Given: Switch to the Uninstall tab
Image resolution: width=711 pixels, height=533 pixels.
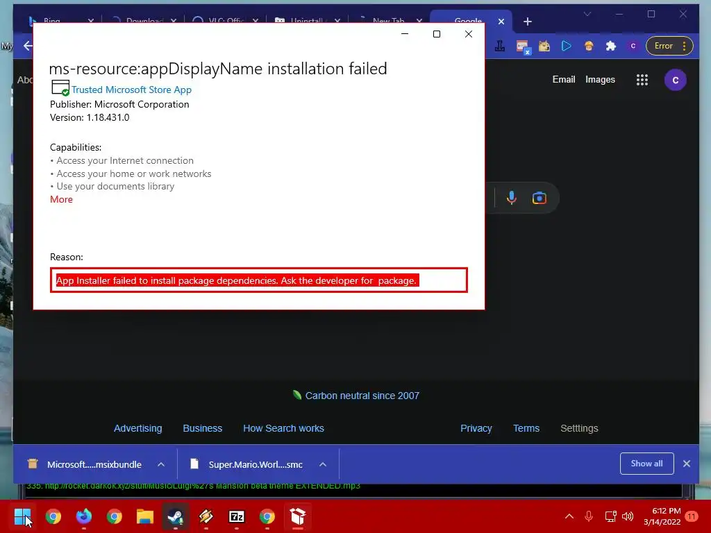Looking at the screenshot, I should point(306,19).
